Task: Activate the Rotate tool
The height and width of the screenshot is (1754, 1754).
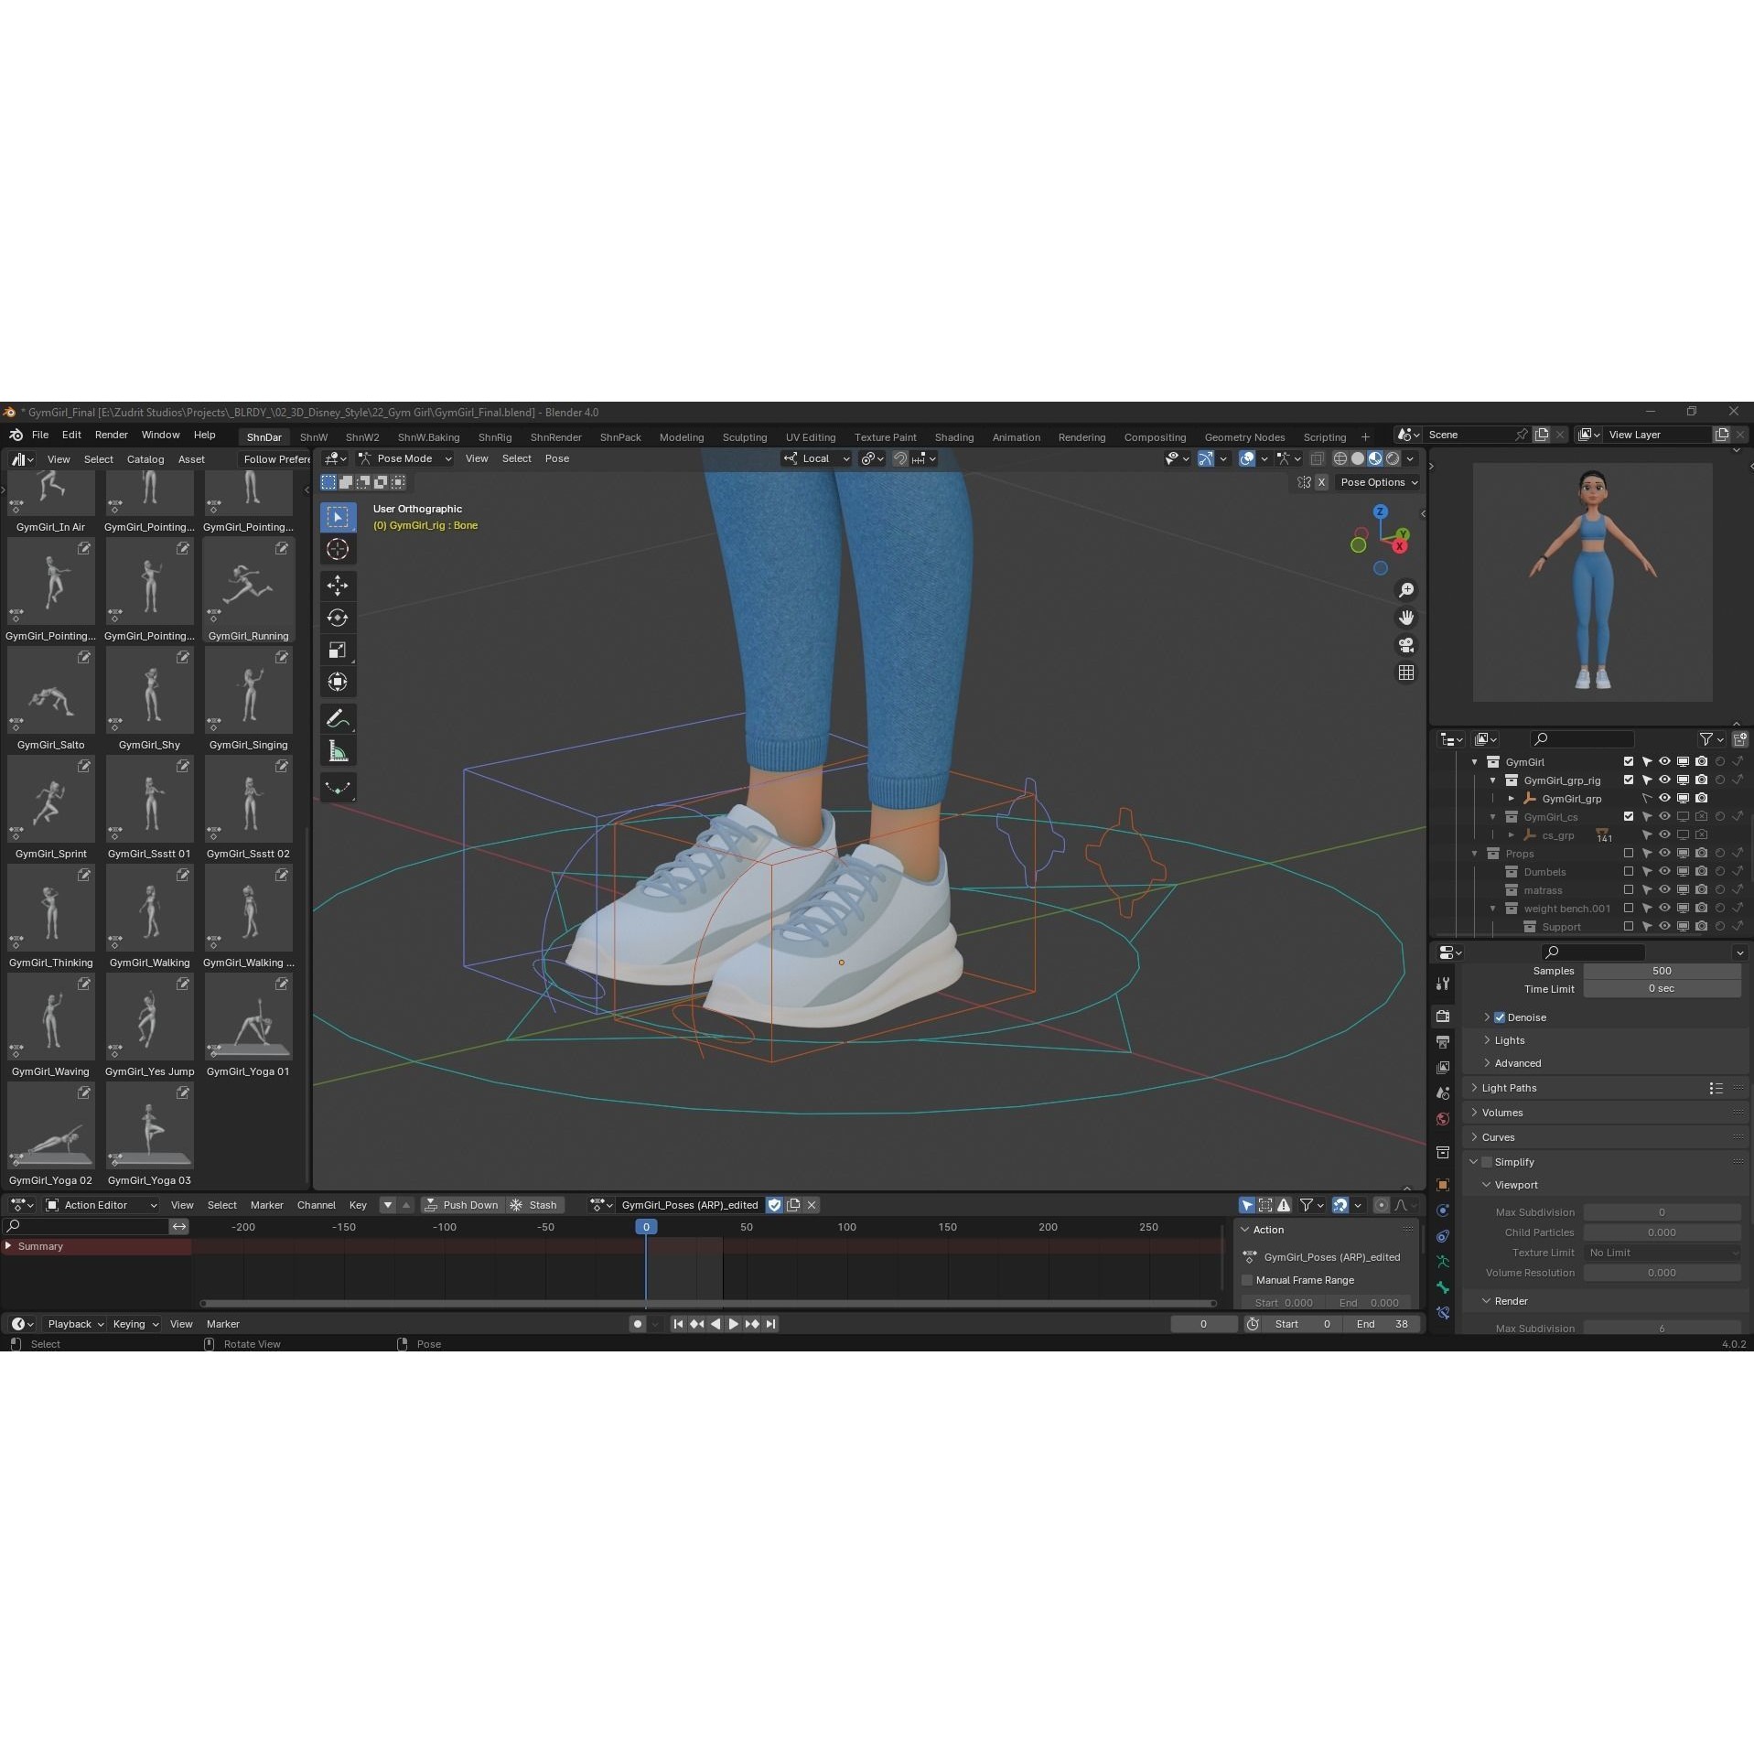Action: 338,618
